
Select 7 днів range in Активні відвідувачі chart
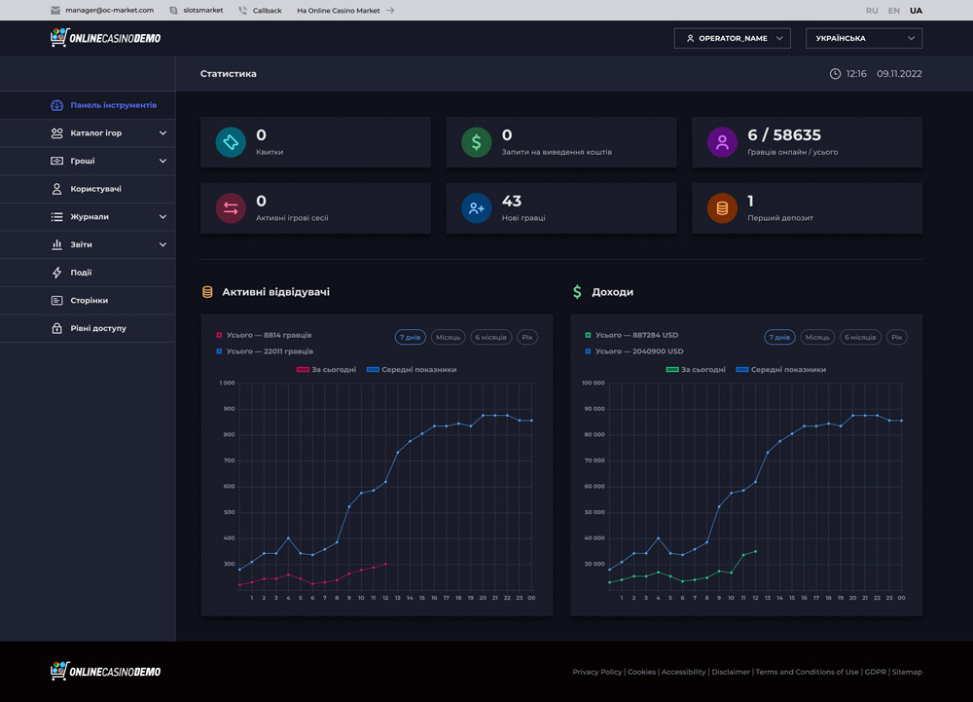click(410, 337)
